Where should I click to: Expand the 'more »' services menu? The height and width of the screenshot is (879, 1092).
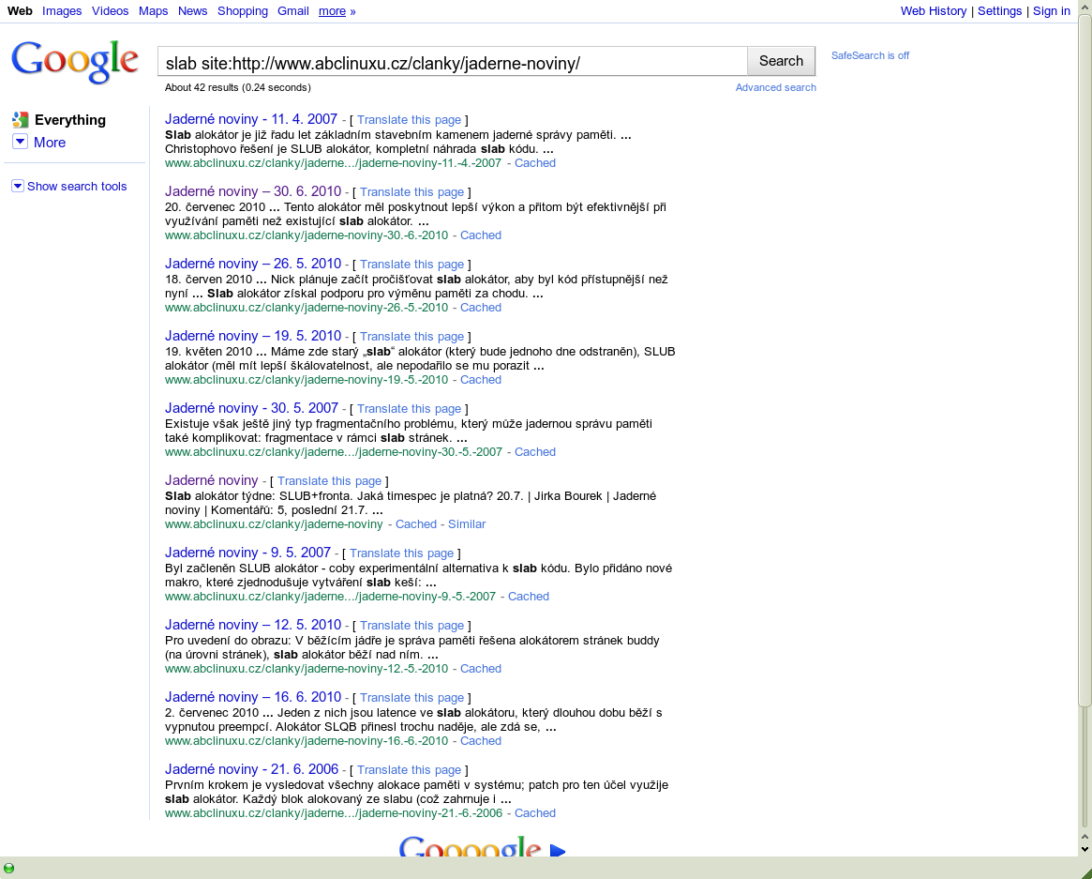337,11
